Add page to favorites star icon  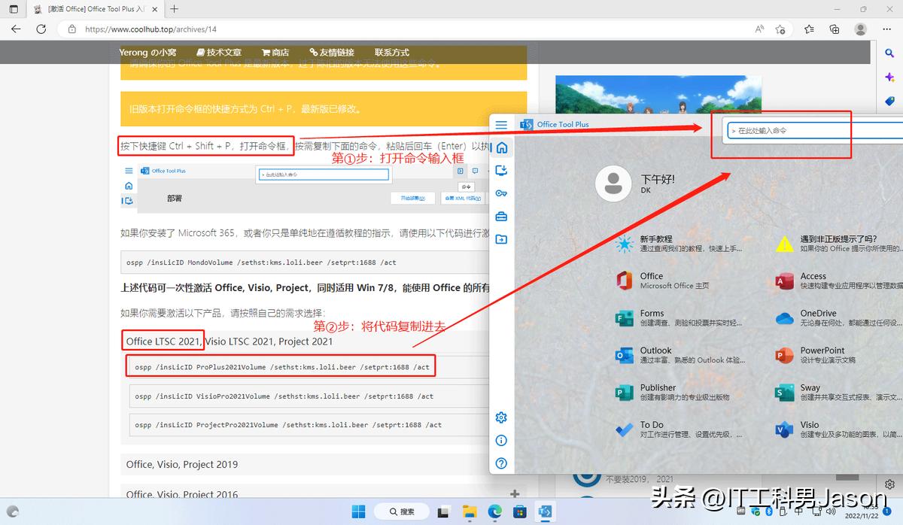tap(780, 29)
